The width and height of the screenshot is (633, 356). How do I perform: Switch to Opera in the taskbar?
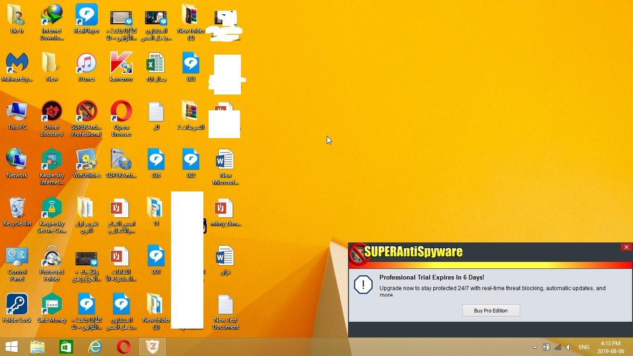[124, 347]
